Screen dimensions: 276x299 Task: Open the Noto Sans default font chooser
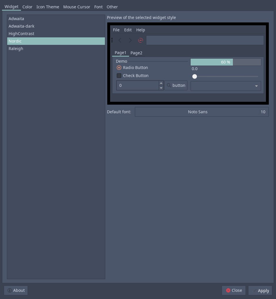(202, 112)
